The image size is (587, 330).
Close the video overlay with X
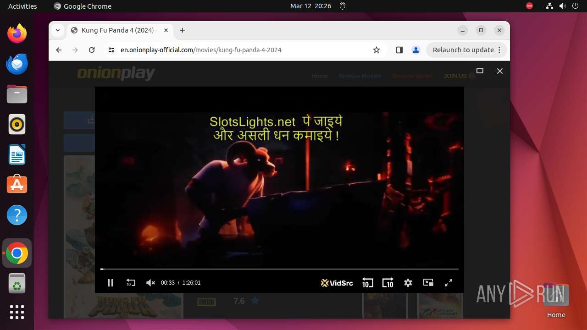tap(500, 71)
